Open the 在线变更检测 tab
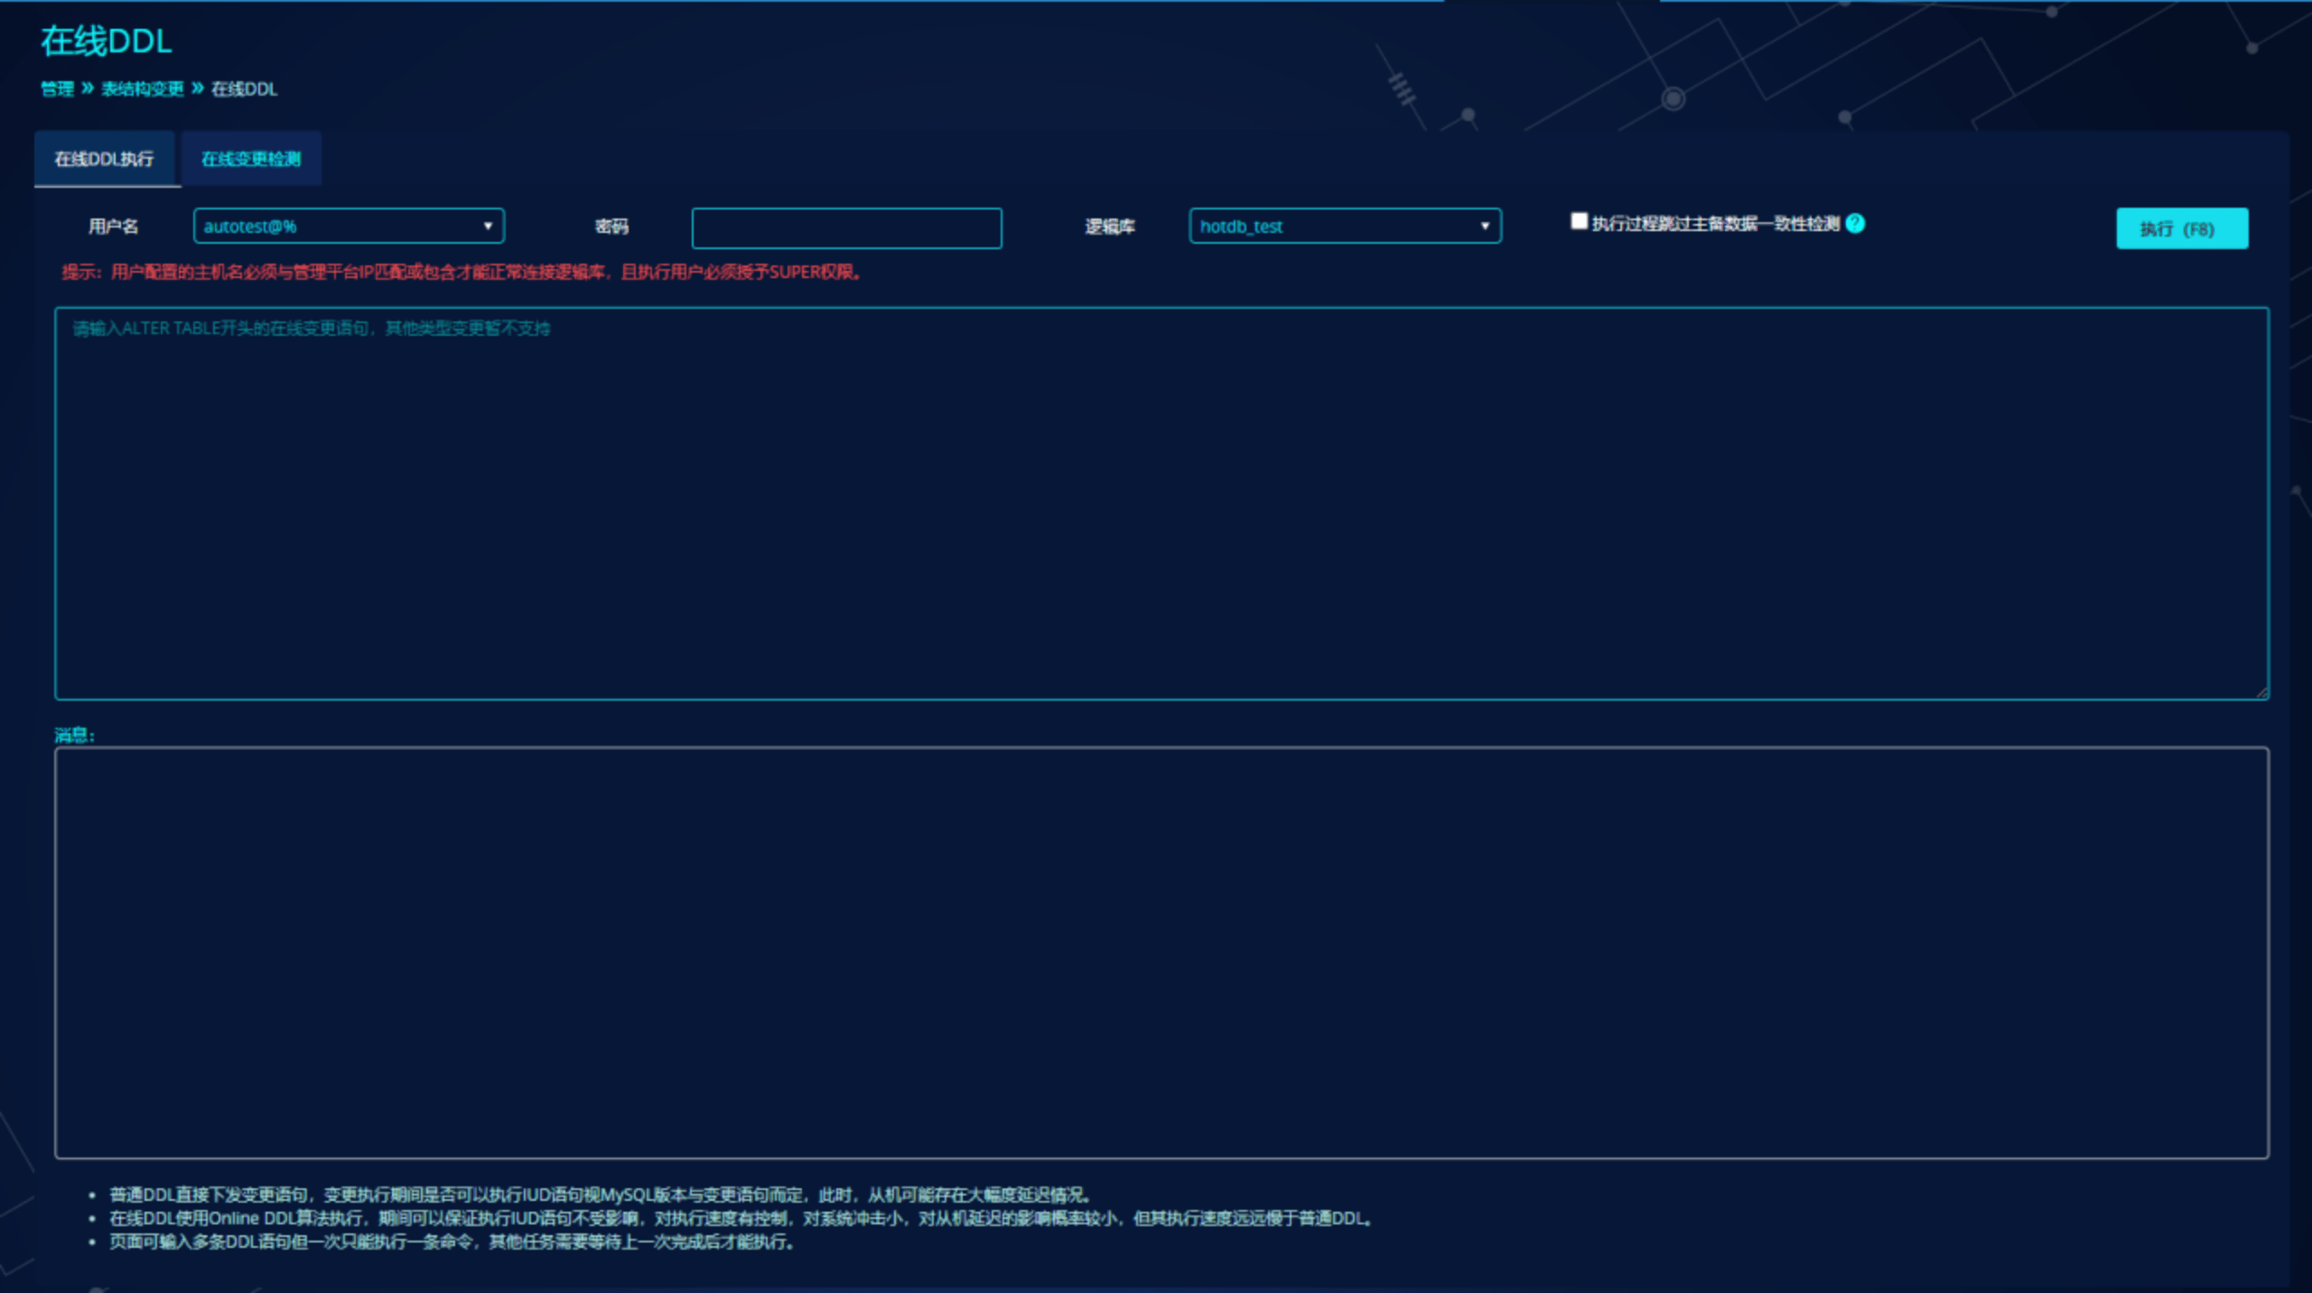 251,159
